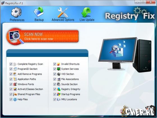The image size is (157, 118).
Task: Click the VXD Section icon
Action: click(x=59, y=74)
